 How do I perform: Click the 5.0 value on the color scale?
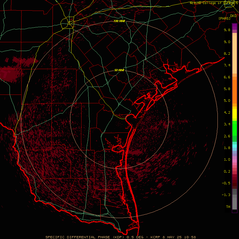click(227, 101)
